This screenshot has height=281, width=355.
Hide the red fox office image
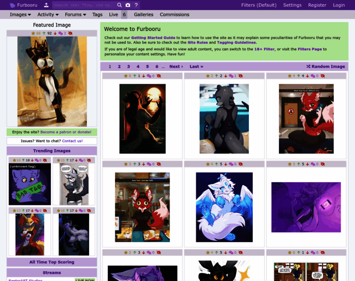point(323,76)
